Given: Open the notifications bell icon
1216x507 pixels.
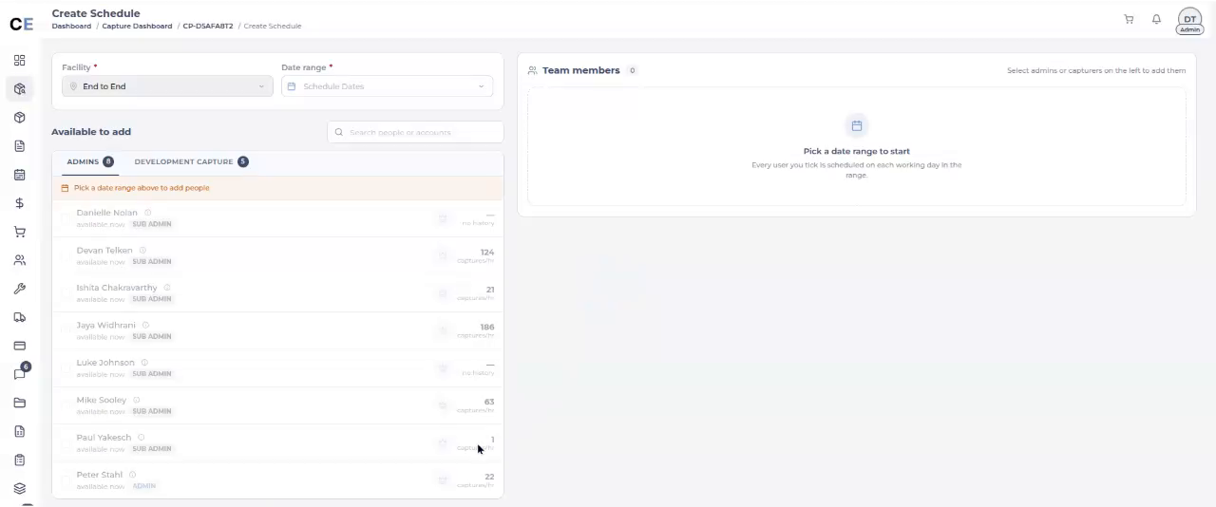Looking at the screenshot, I should pos(1156,19).
